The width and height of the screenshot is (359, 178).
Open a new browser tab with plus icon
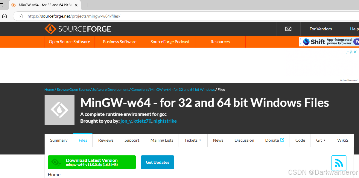87,5
